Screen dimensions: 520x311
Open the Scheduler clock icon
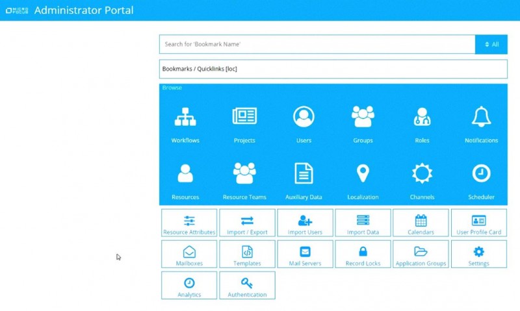tap(481, 173)
